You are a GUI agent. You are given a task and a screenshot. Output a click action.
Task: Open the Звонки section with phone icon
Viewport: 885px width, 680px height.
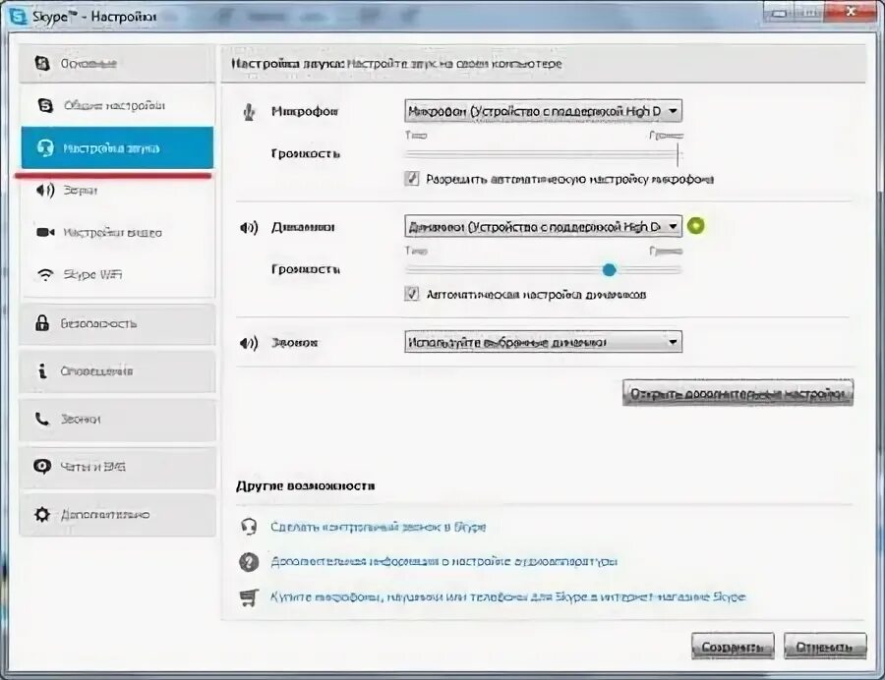[117, 419]
